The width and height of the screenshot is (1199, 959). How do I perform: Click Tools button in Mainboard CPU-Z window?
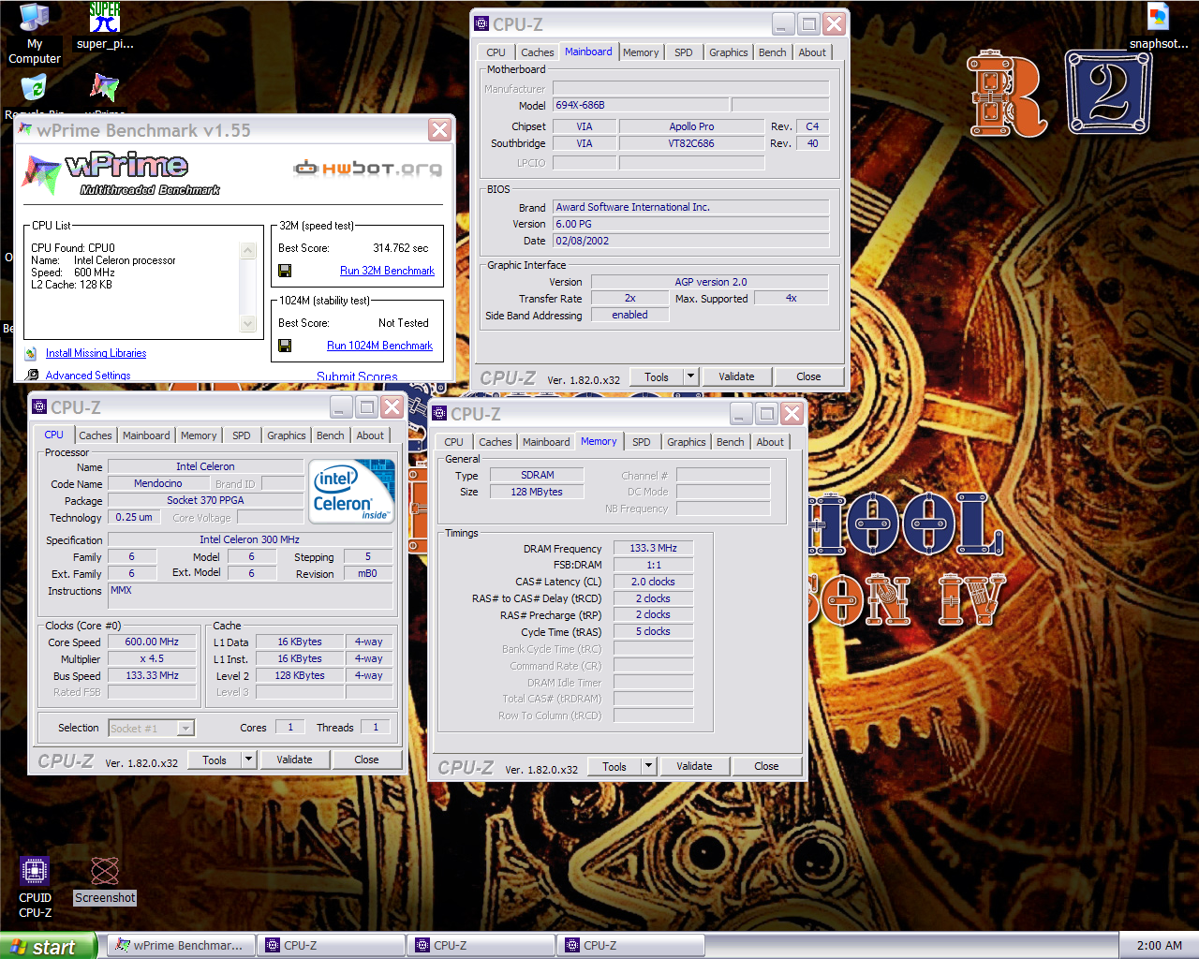(x=657, y=376)
